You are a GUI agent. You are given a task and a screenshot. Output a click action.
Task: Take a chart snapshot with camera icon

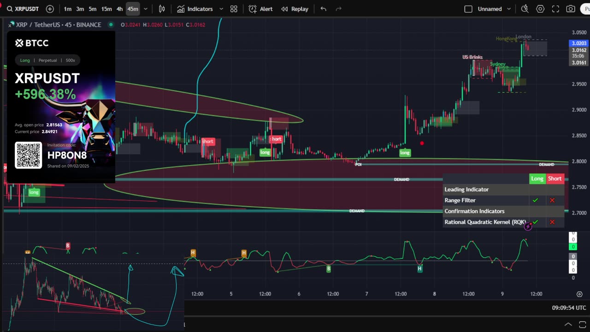(x=571, y=9)
